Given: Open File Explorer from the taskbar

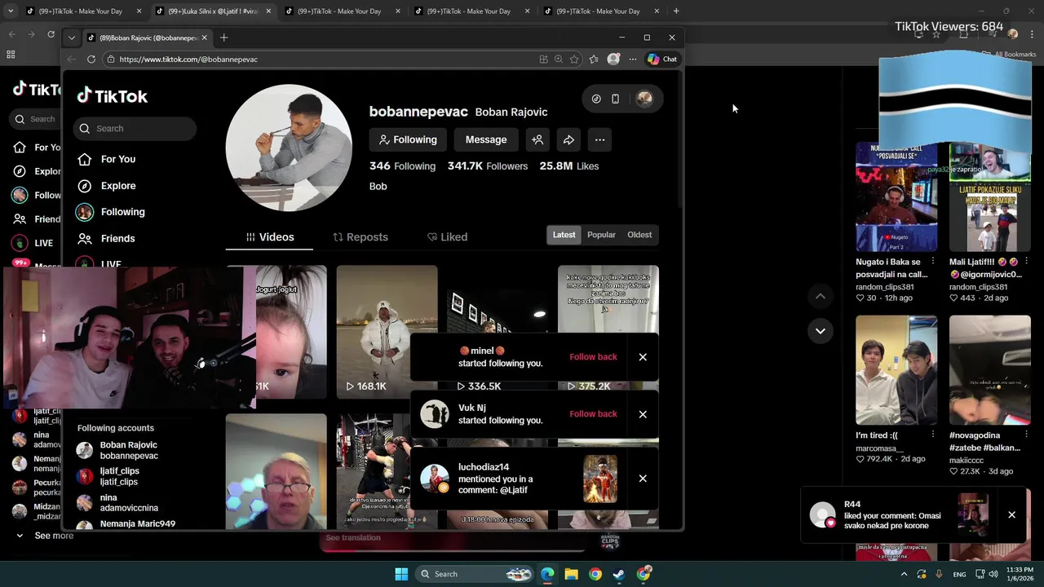Looking at the screenshot, I should point(571,574).
